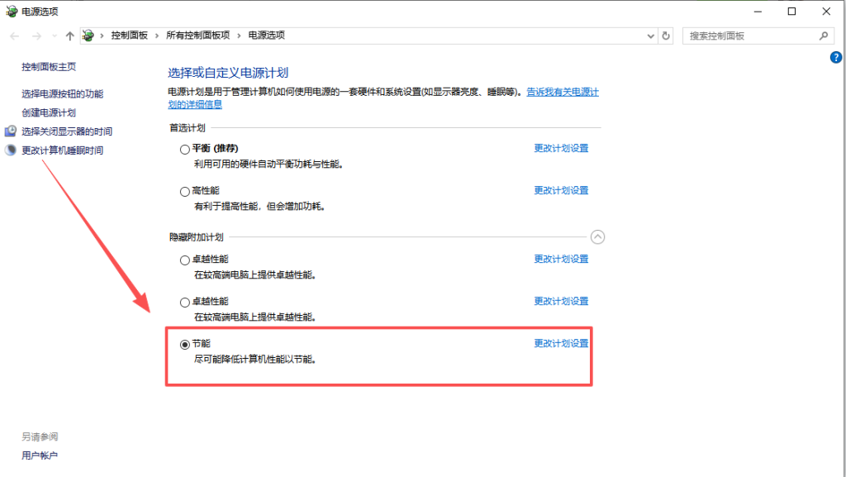This screenshot has height=477, width=846.
Task: Open help via blue question mark icon
Action: click(x=835, y=57)
